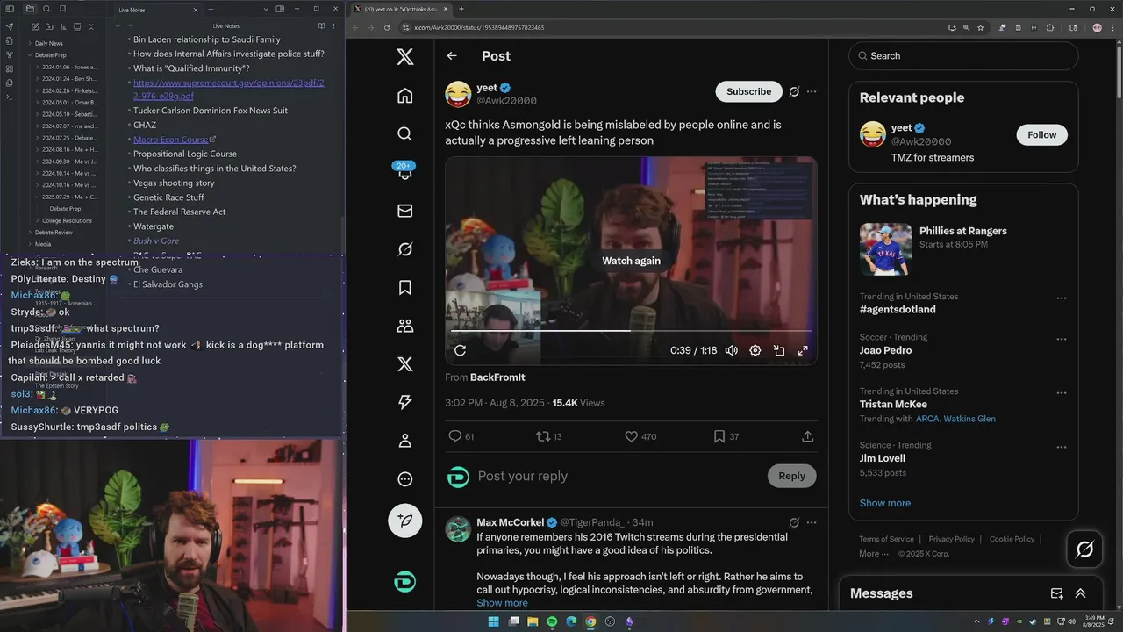The image size is (1123, 632).
Task: Open a new Chrome browser tab
Action: 461,9
